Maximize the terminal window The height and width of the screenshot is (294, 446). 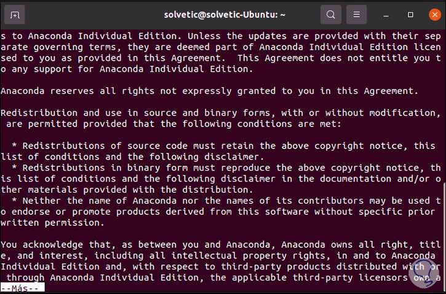pyautogui.click(x=410, y=14)
